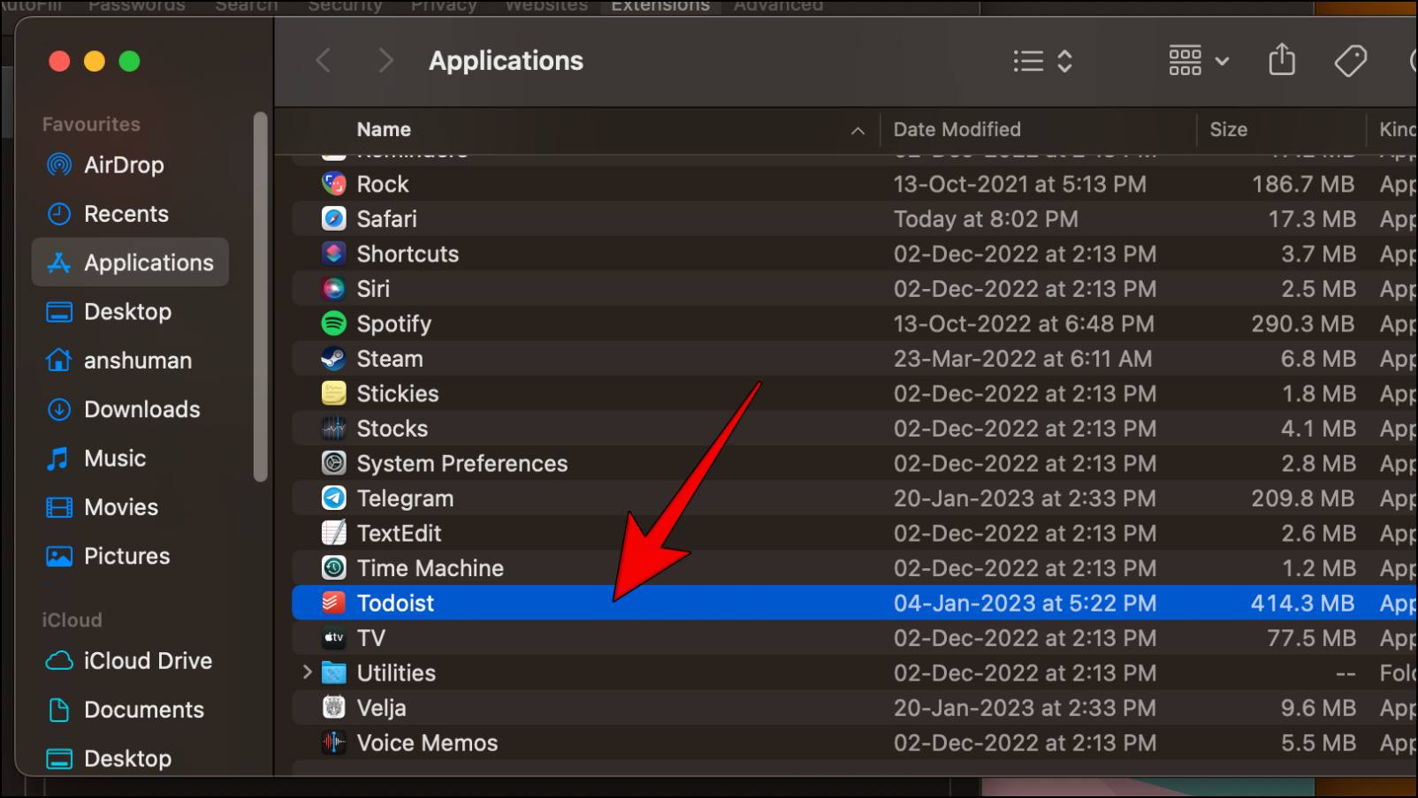This screenshot has height=798, width=1418.
Task: Click the Siri app icon
Action: 333,289
